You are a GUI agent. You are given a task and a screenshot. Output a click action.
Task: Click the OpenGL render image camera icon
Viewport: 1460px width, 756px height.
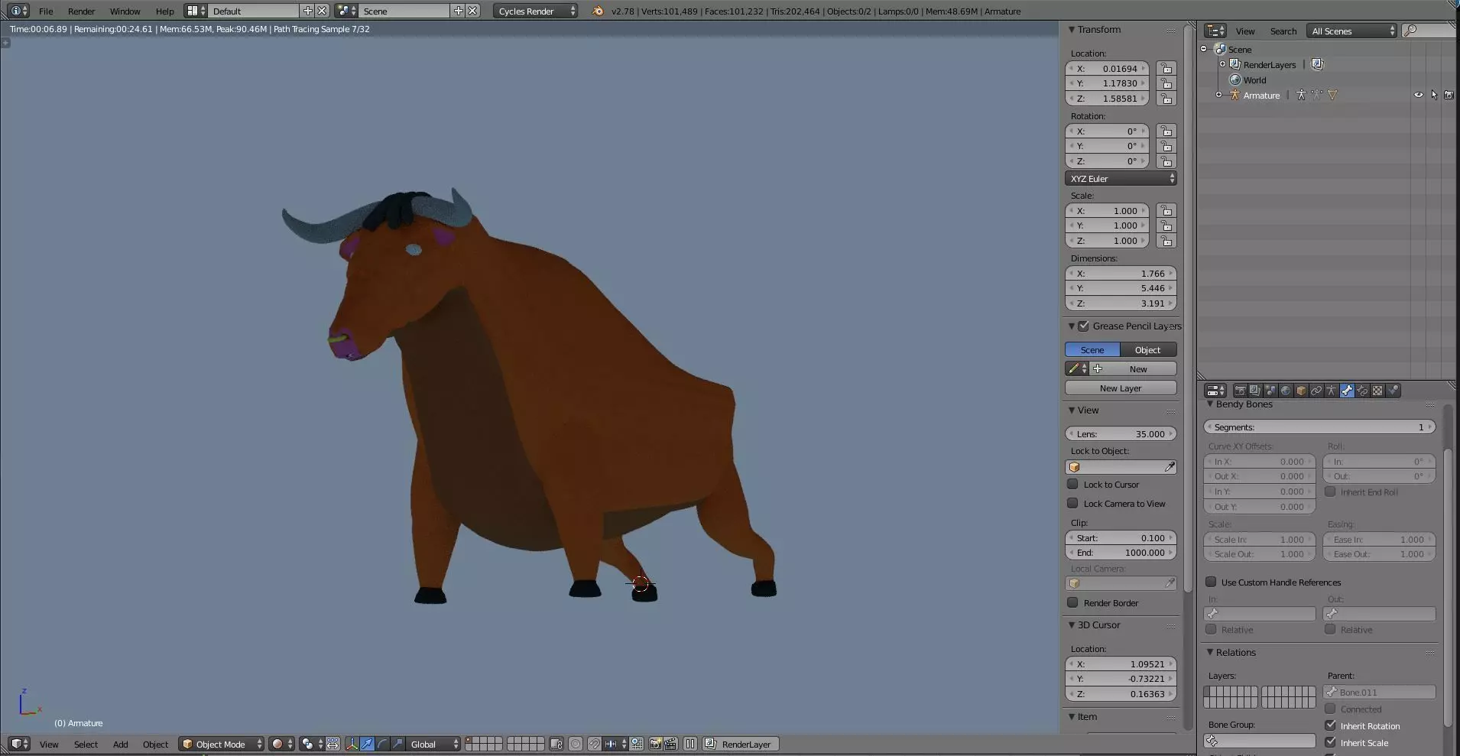point(655,744)
